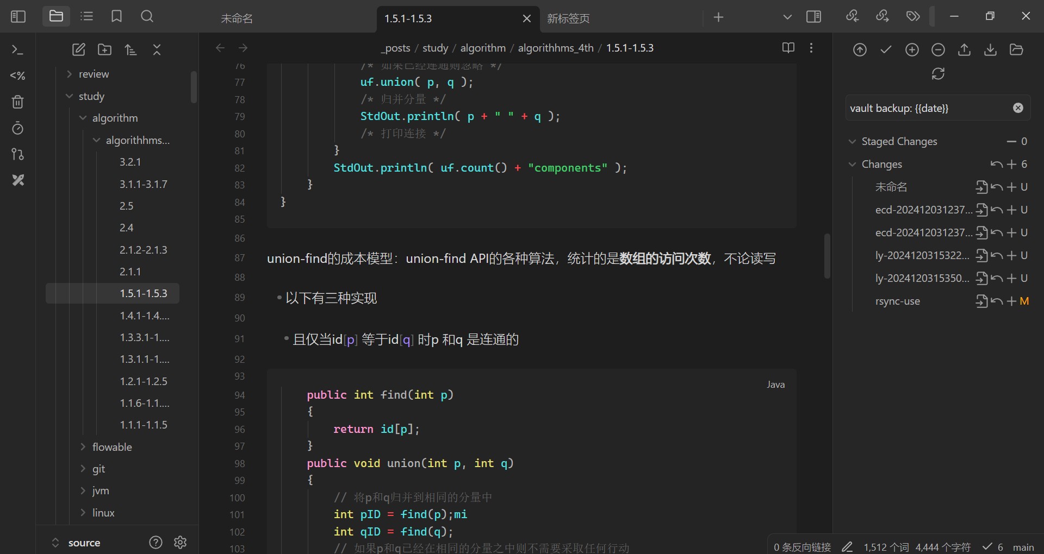
Task: Close the 1.5.1-1.5.3 tab
Action: [526, 18]
